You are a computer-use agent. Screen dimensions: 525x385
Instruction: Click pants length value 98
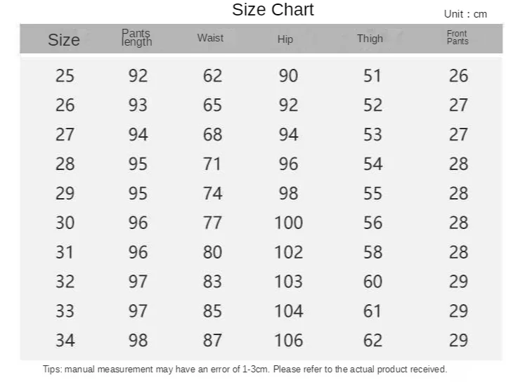tap(138, 341)
